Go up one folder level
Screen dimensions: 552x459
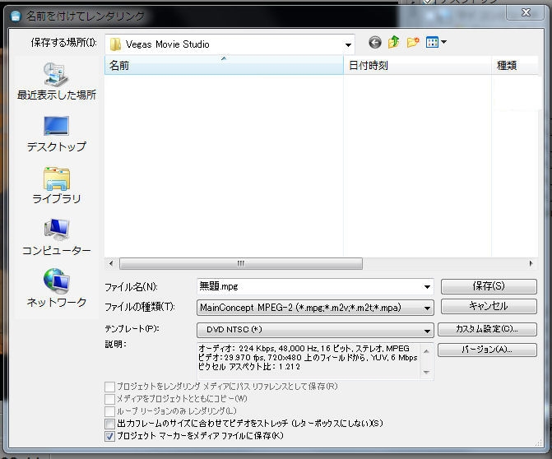coord(393,42)
